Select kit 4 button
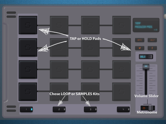Screen dimensions: 166x124 tap(123, 109)
